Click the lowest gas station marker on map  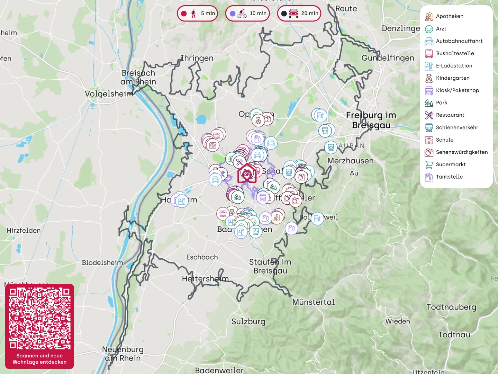[x=291, y=228]
